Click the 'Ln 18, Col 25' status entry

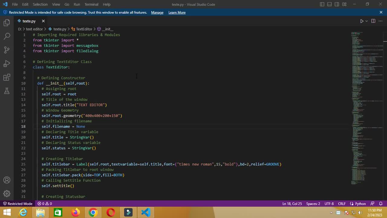(292, 203)
